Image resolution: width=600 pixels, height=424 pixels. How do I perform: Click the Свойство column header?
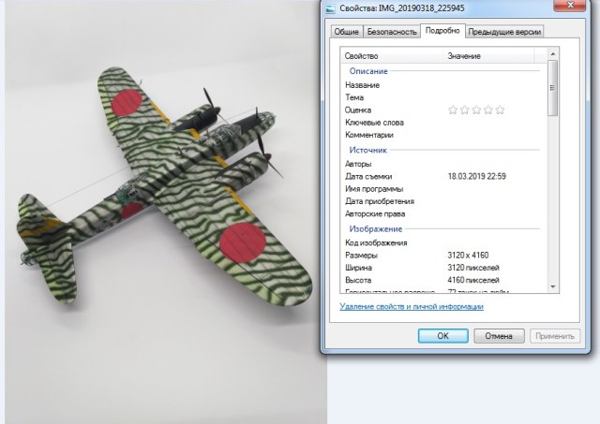pos(392,56)
